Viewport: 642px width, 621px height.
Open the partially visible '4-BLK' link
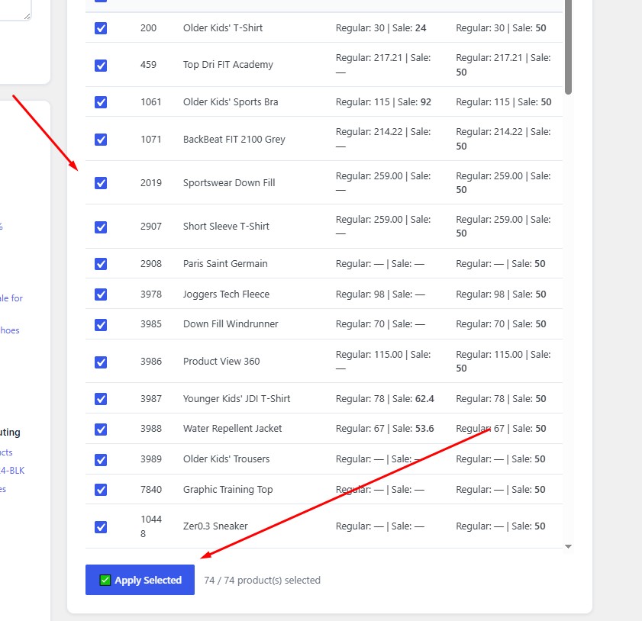12,471
